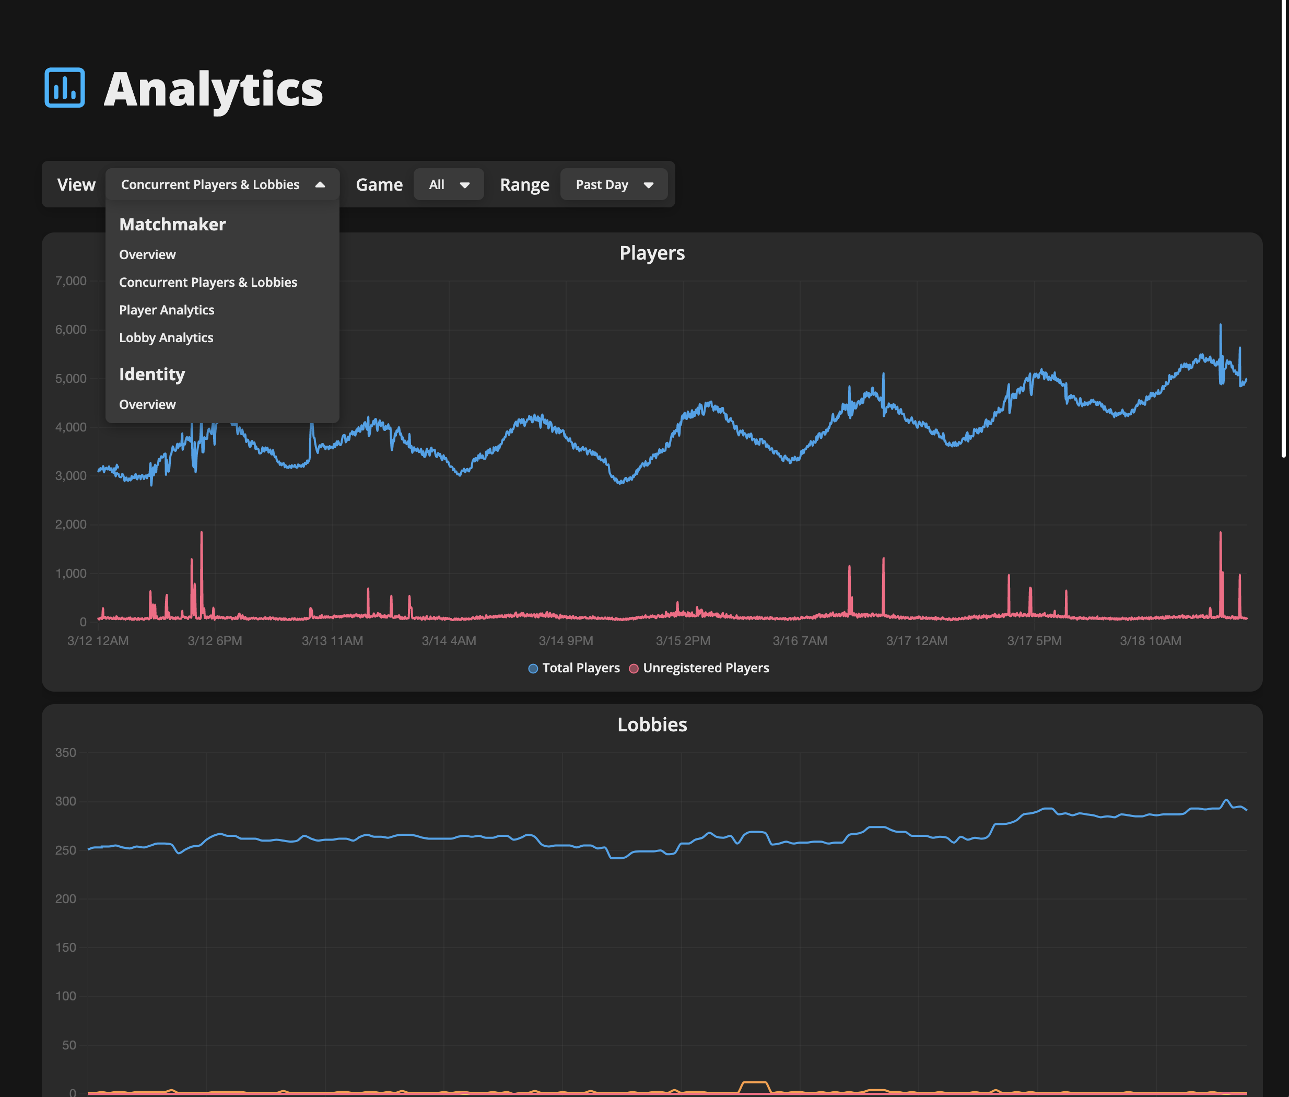The height and width of the screenshot is (1097, 1289).
Task: Click the Analytics bar chart icon in header
Action: 64,88
